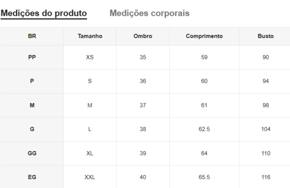Click the Busto column header

tap(266, 36)
